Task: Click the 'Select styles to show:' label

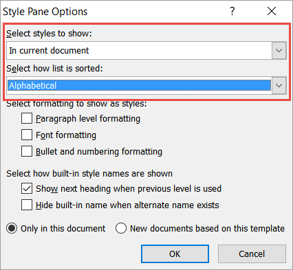Action: [x=49, y=34]
